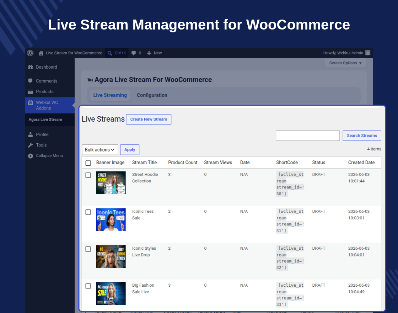The image size is (398, 313).
Task: Check the Big Fashion Sale Live checkbox
Action: point(88,286)
